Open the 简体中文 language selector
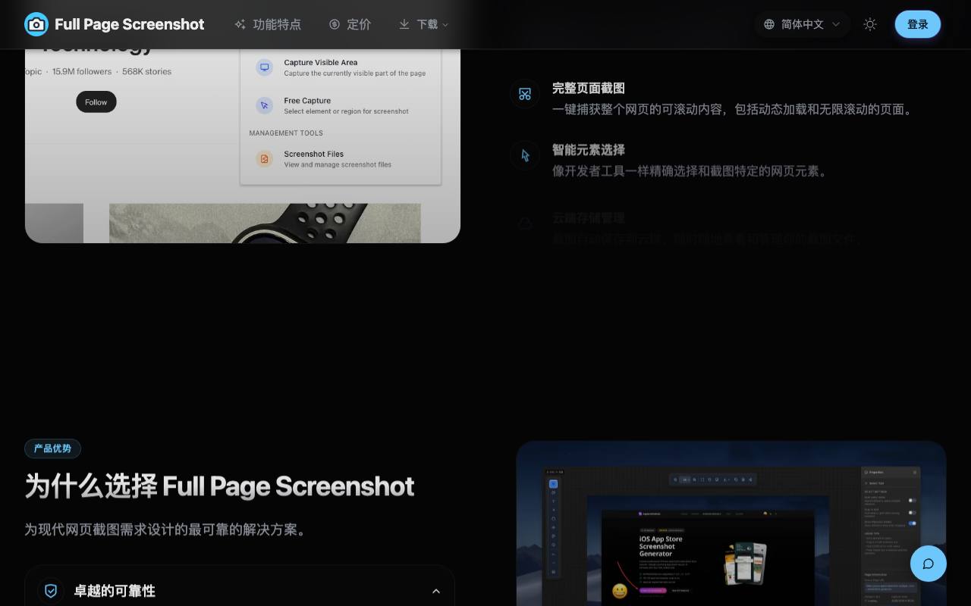 point(802,24)
